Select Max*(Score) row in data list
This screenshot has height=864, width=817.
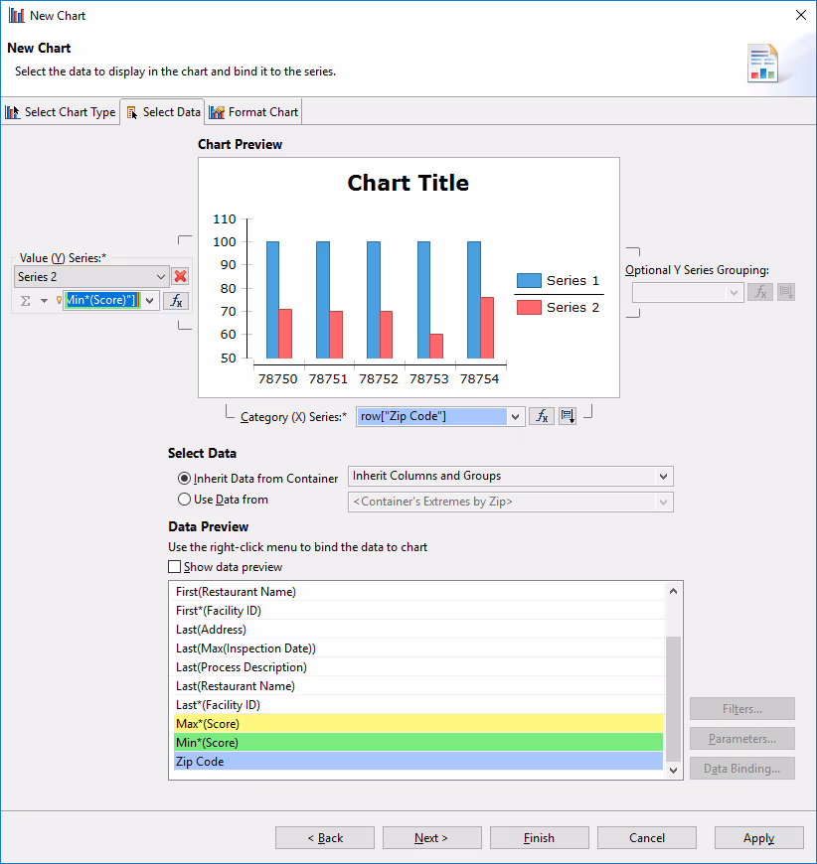click(x=417, y=724)
